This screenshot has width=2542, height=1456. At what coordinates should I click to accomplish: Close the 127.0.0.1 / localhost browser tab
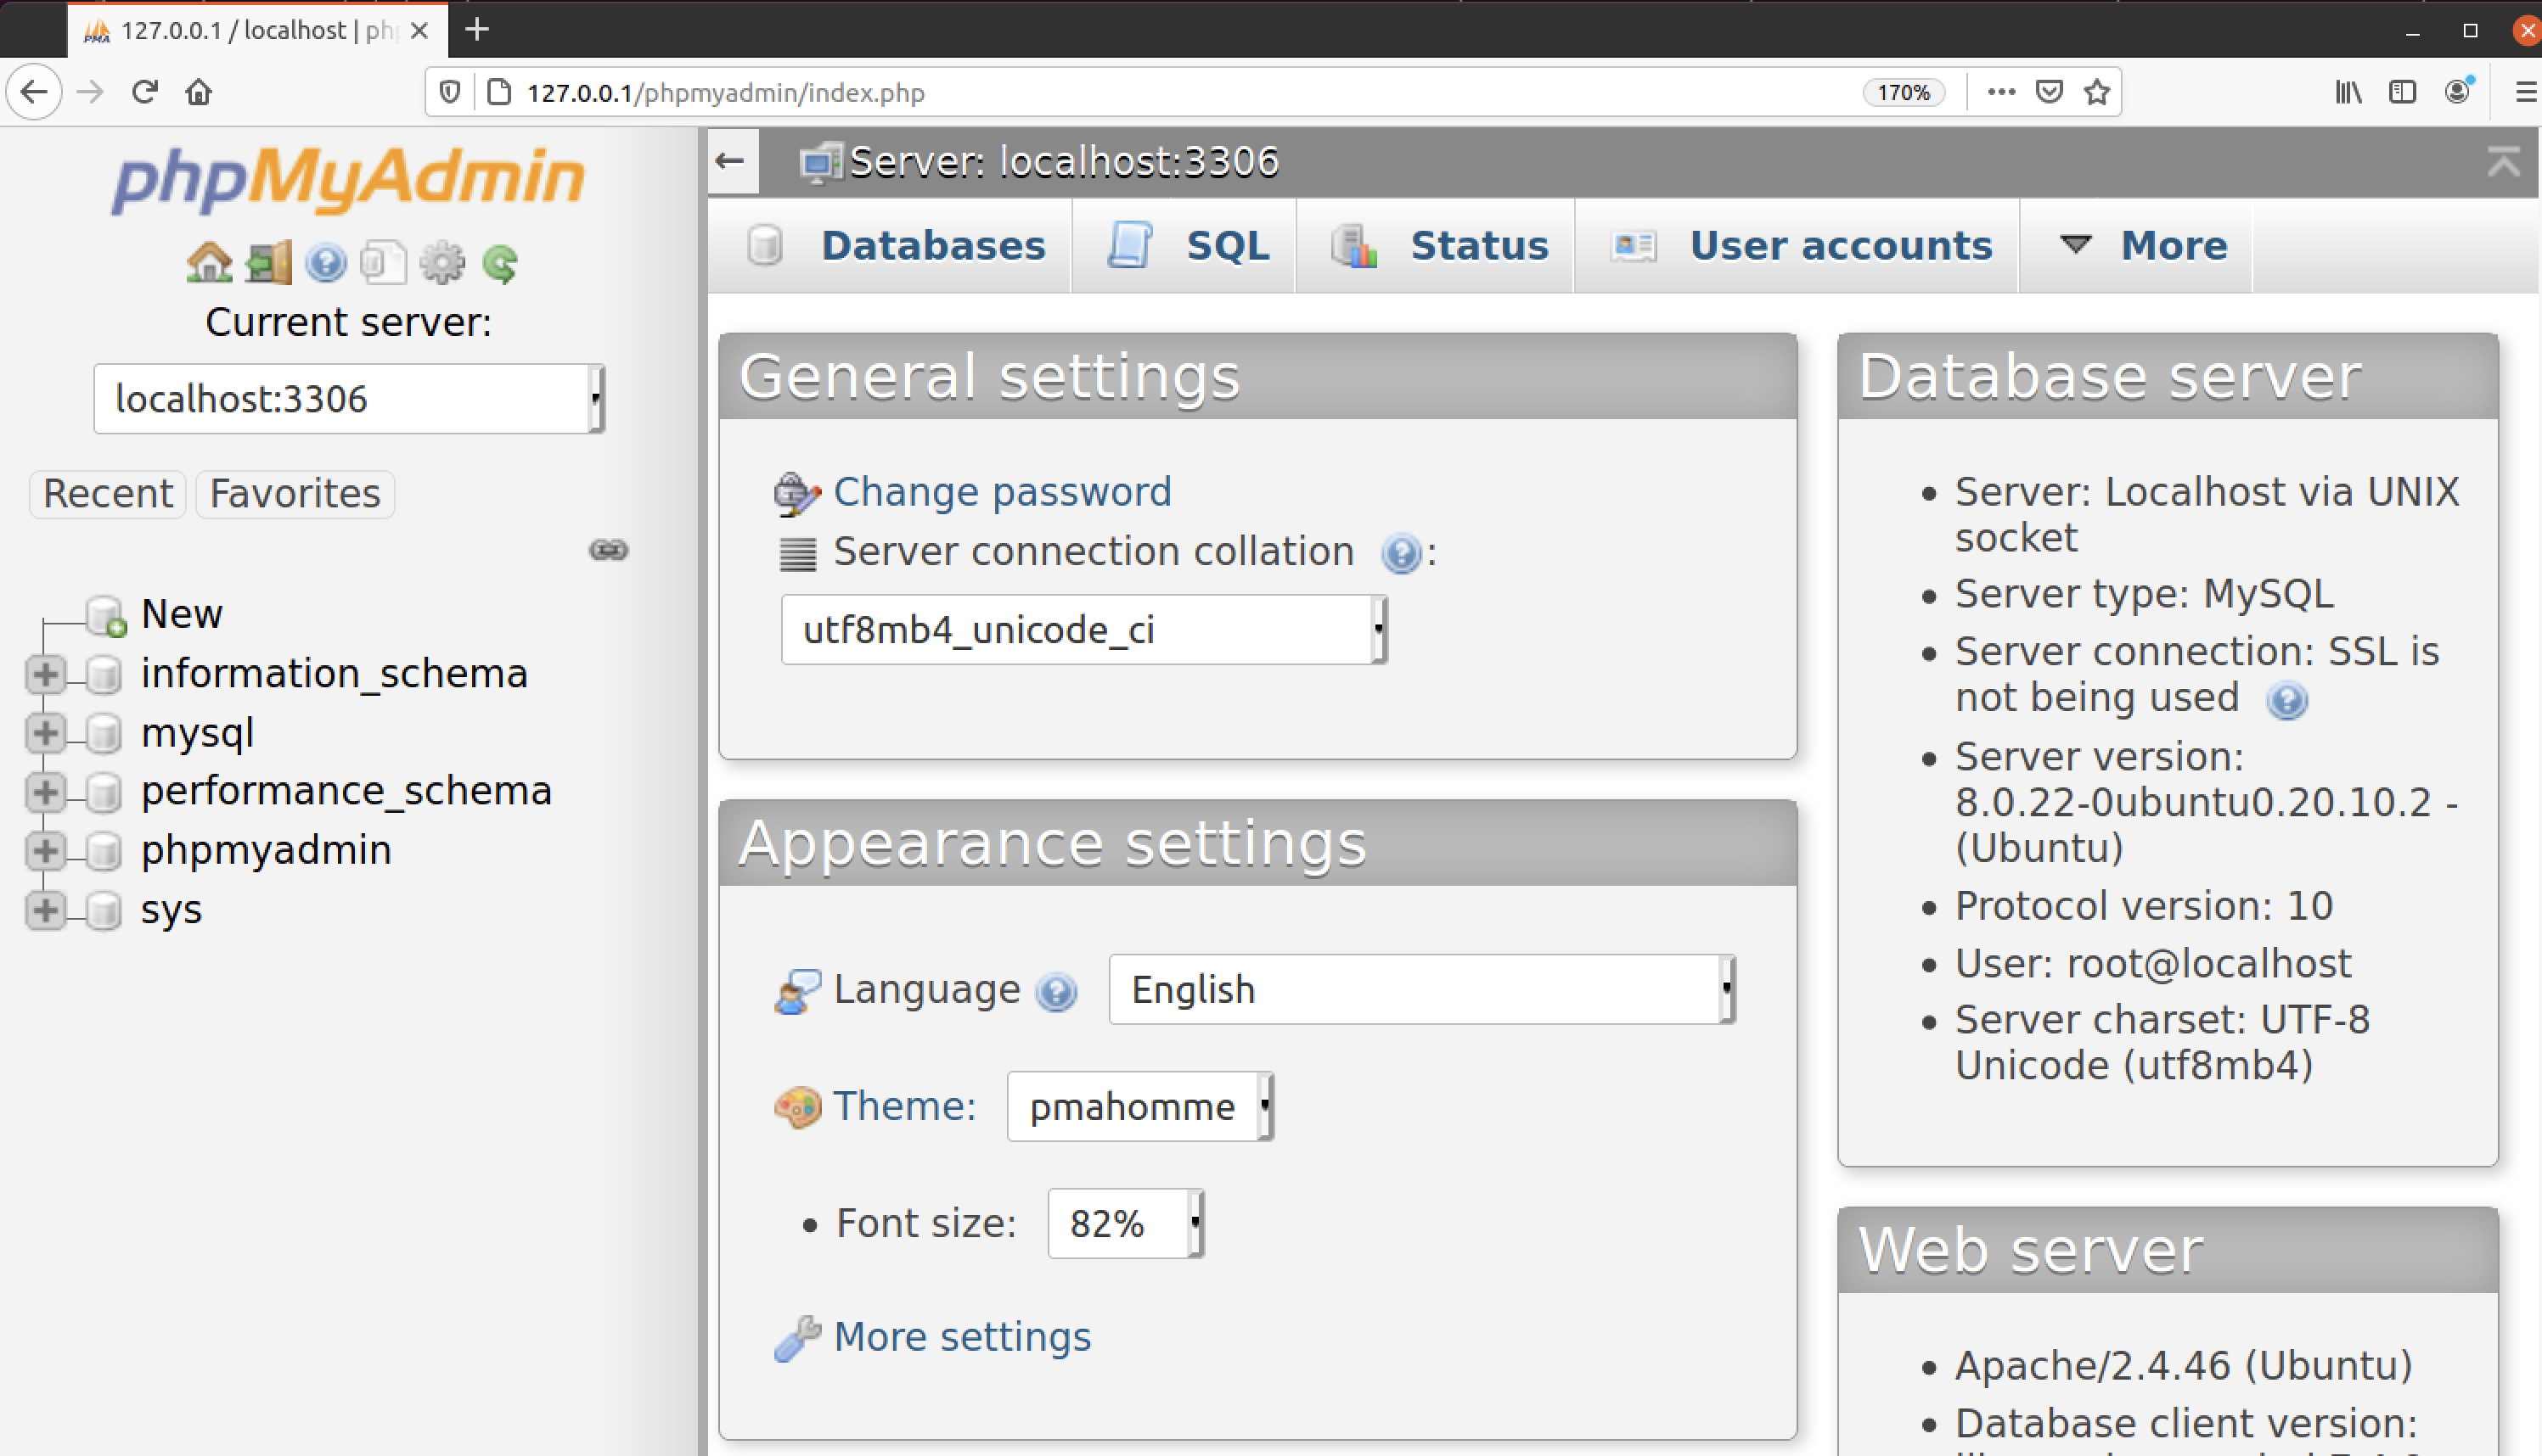point(419,30)
